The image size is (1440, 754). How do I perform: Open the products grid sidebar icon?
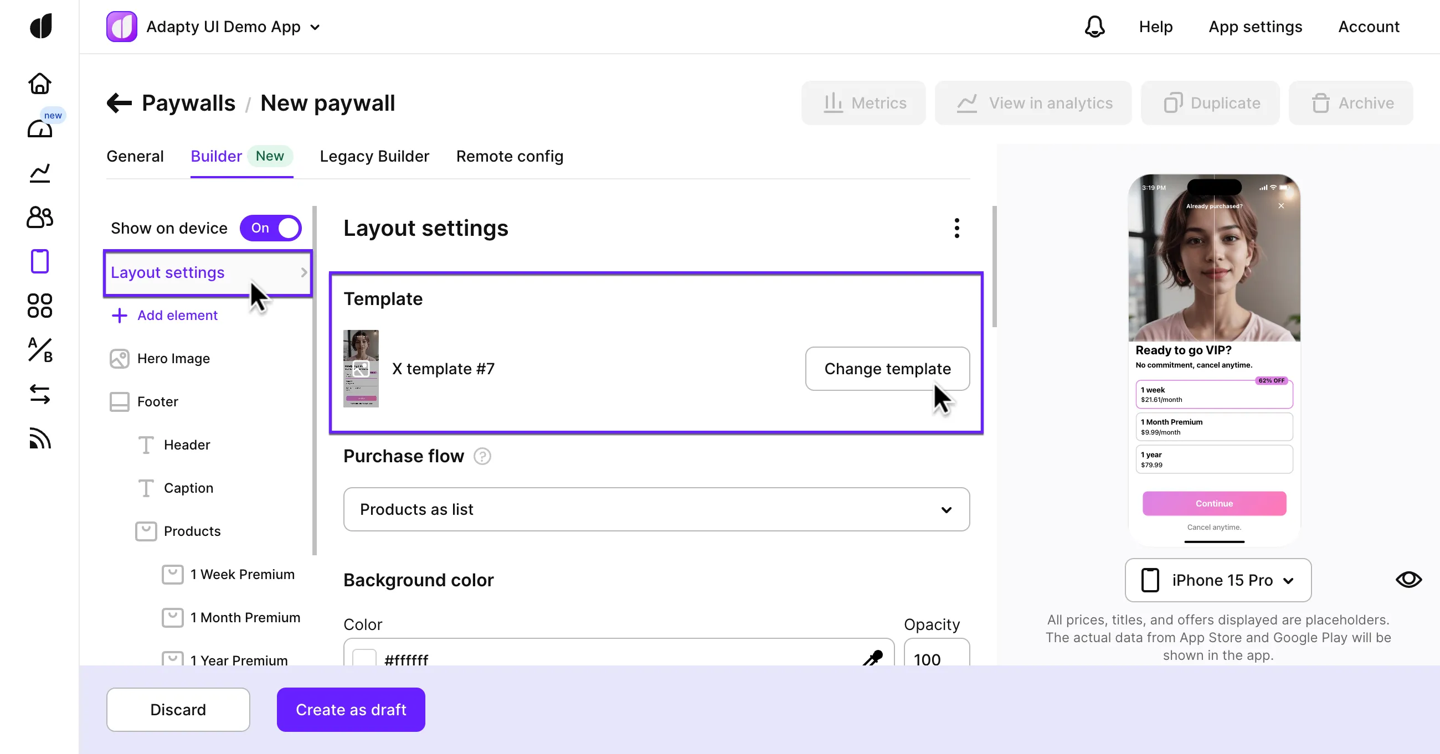pos(40,306)
